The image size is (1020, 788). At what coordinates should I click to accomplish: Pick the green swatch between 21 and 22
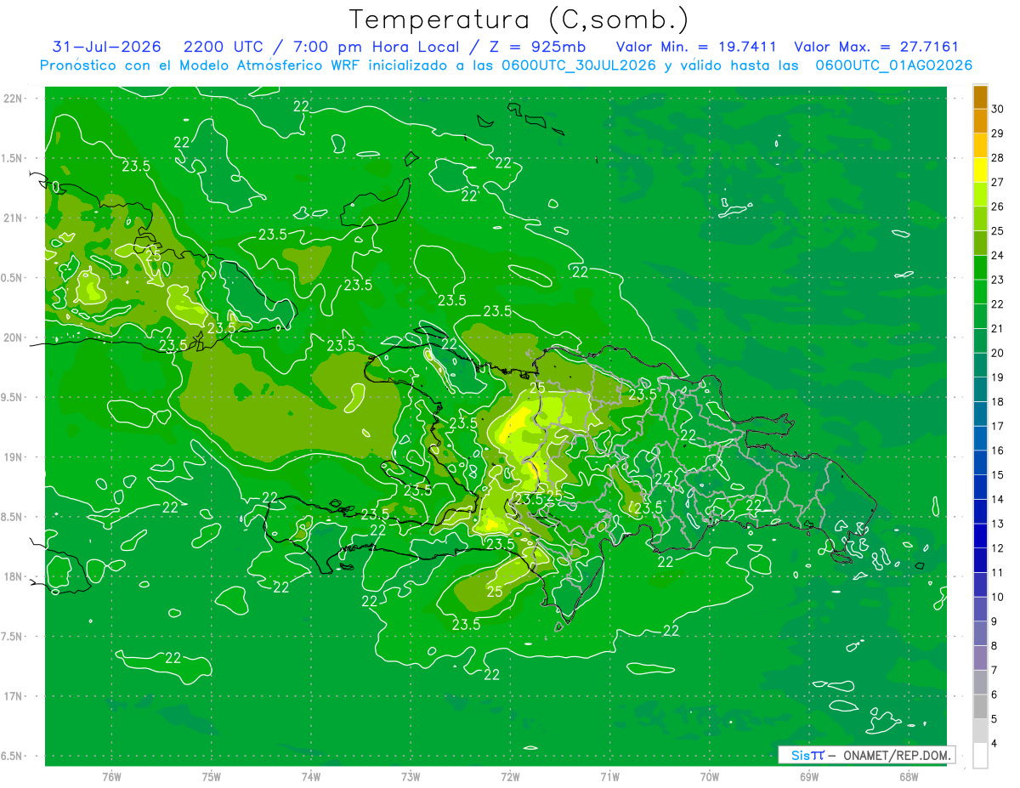point(980,316)
